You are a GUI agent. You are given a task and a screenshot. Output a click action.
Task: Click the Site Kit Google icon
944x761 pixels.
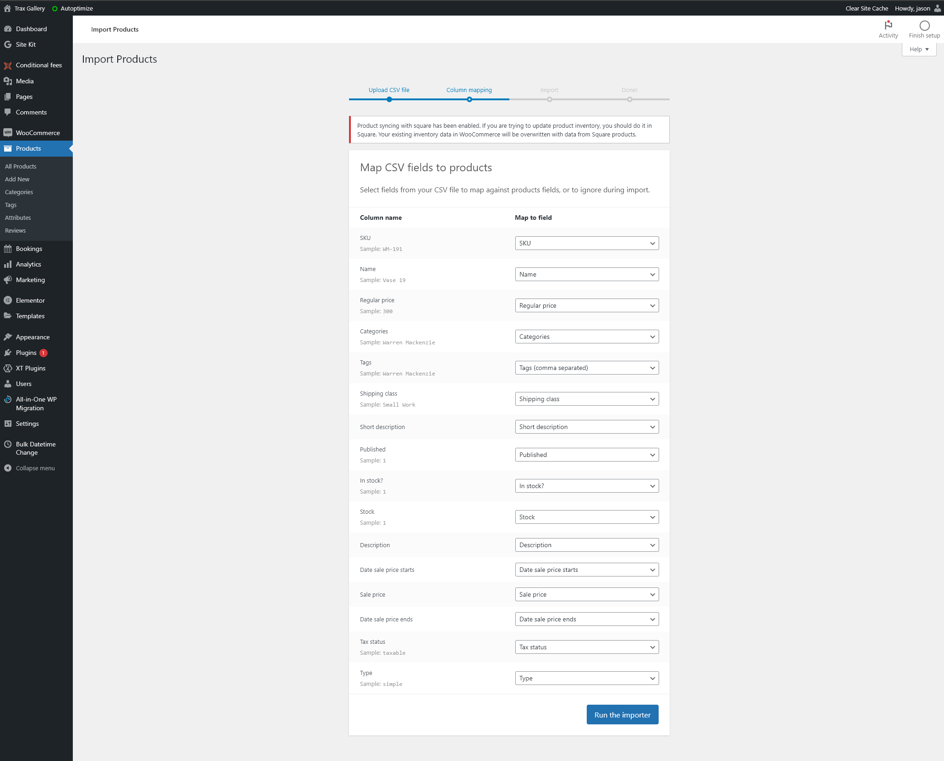(x=8, y=44)
